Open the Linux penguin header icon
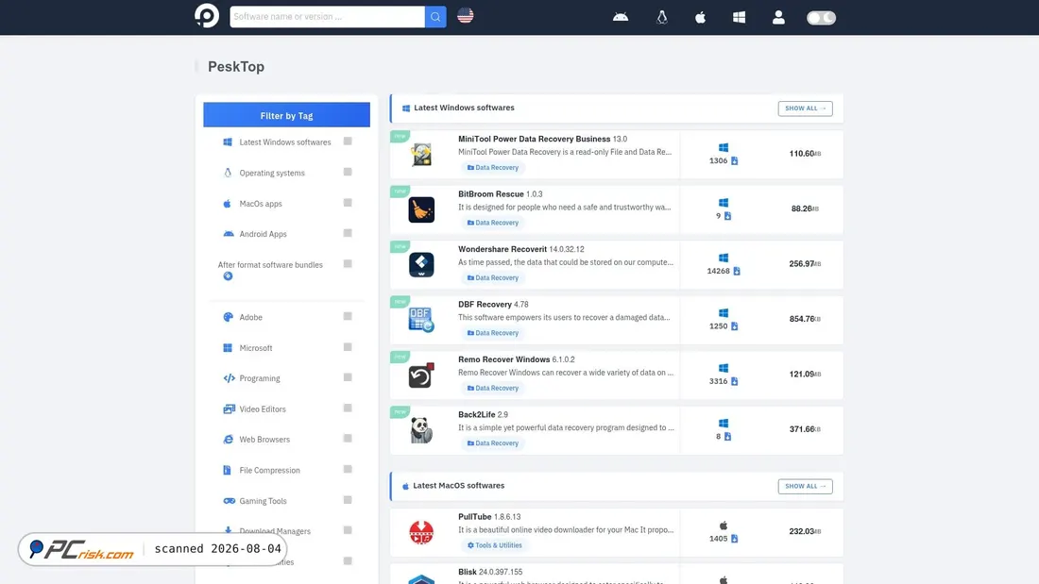The height and width of the screenshot is (584, 1039). click(661, 17)
